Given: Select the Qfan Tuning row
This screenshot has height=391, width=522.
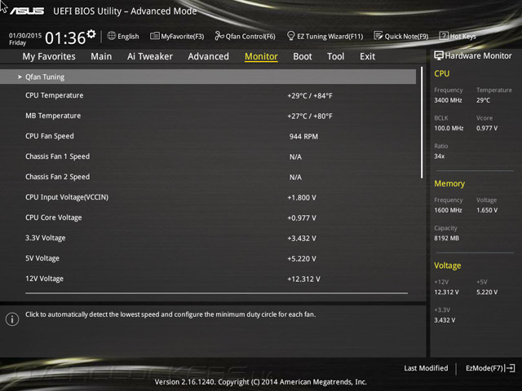Looking at the screenshot, I should (x=208, y=77).
